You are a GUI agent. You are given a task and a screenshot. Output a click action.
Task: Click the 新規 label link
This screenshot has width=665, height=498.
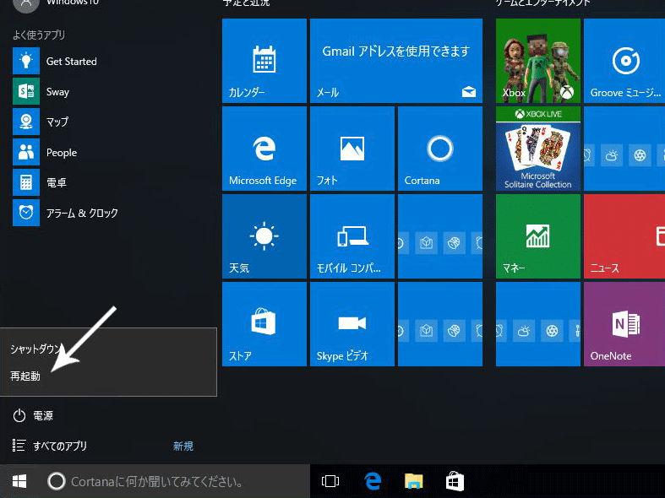pos(183,446)
